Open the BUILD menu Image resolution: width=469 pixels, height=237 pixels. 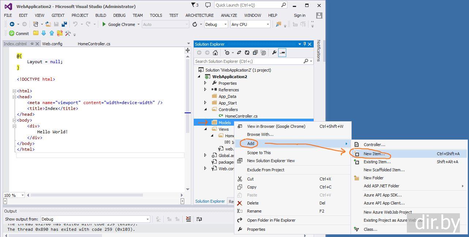click(101, 15)
